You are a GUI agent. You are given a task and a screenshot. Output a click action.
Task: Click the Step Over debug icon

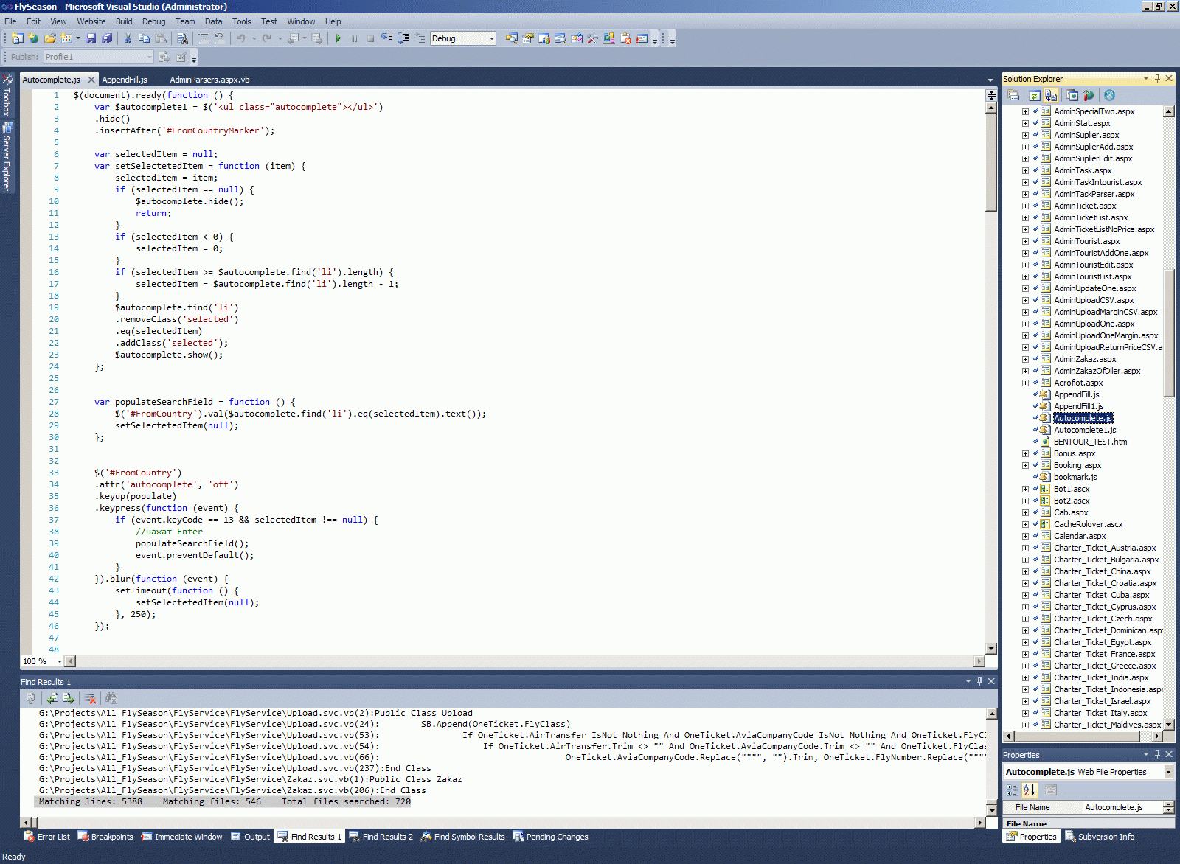point(403,38)
